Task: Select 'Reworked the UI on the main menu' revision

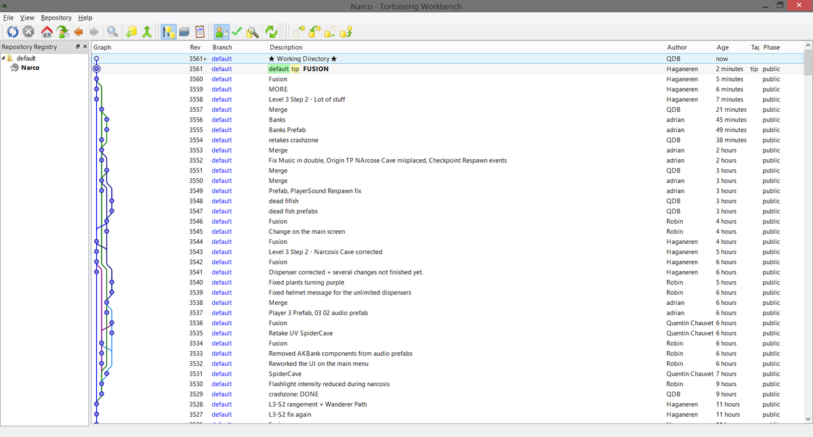Action: (447, 364)
